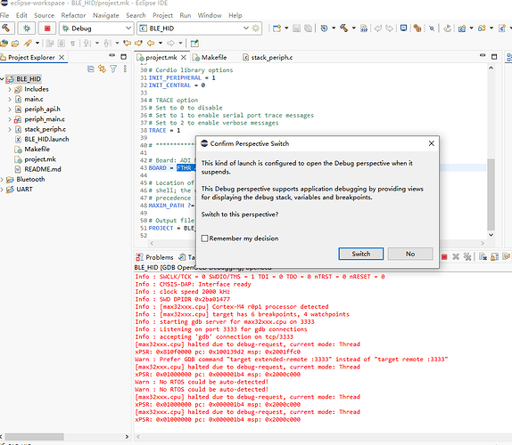This screenshot has height=445, width=512.
Task: Click the Switch button in dialog
Action: 361,254
